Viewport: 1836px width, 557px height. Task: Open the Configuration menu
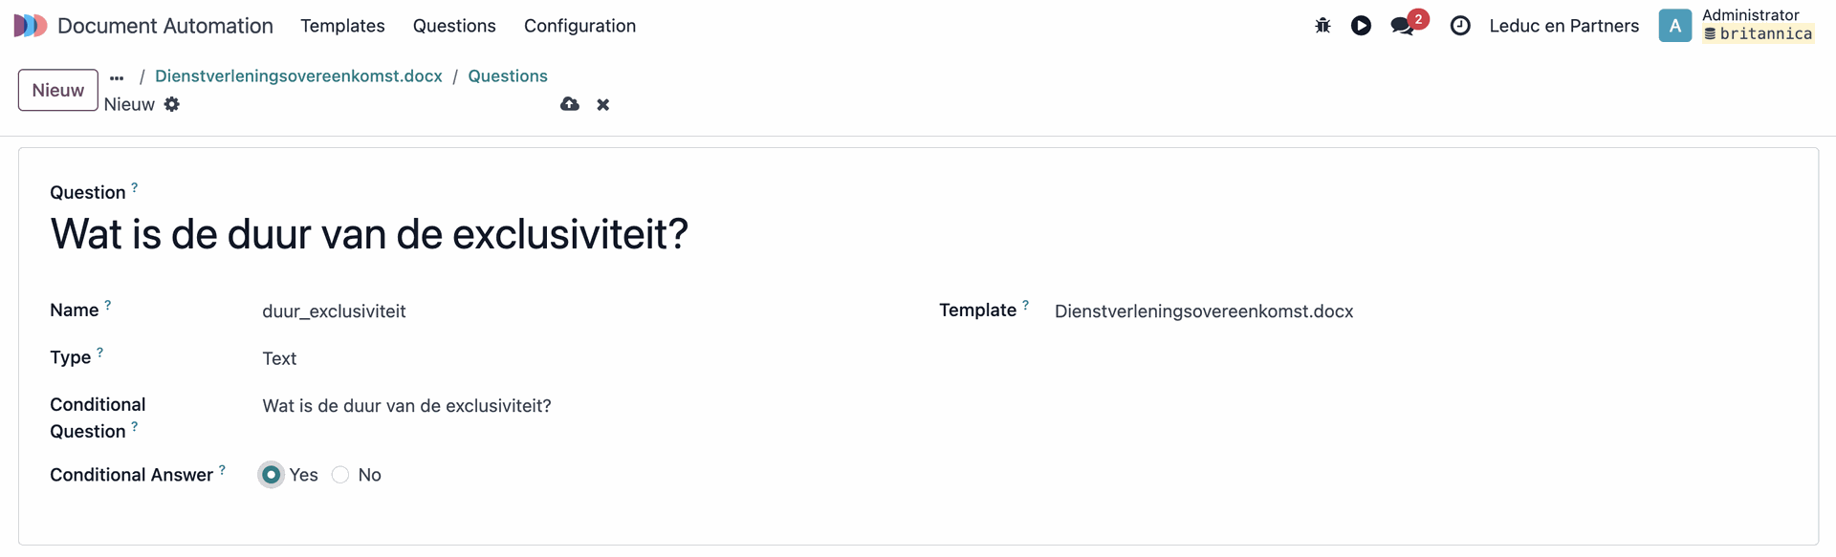pos(579,26)
